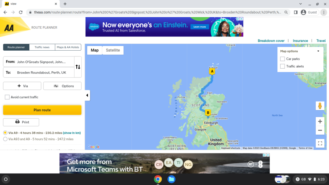Zoom out on the map
Viewport: 329px width, 185px height.
point(320,130)
